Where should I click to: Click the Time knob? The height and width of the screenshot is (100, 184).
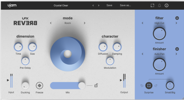(18, 47)
